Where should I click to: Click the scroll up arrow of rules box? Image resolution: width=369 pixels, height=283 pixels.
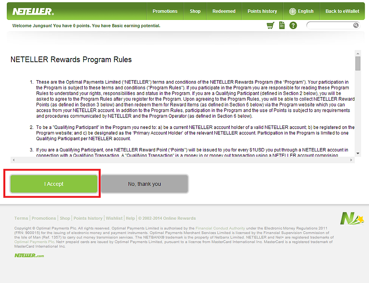pos(358,54)
